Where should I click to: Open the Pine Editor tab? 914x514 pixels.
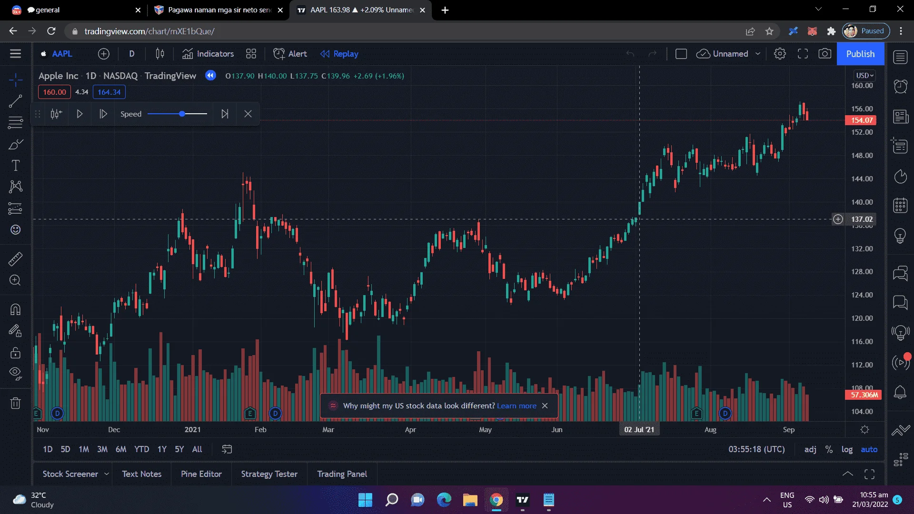point(201,474)
